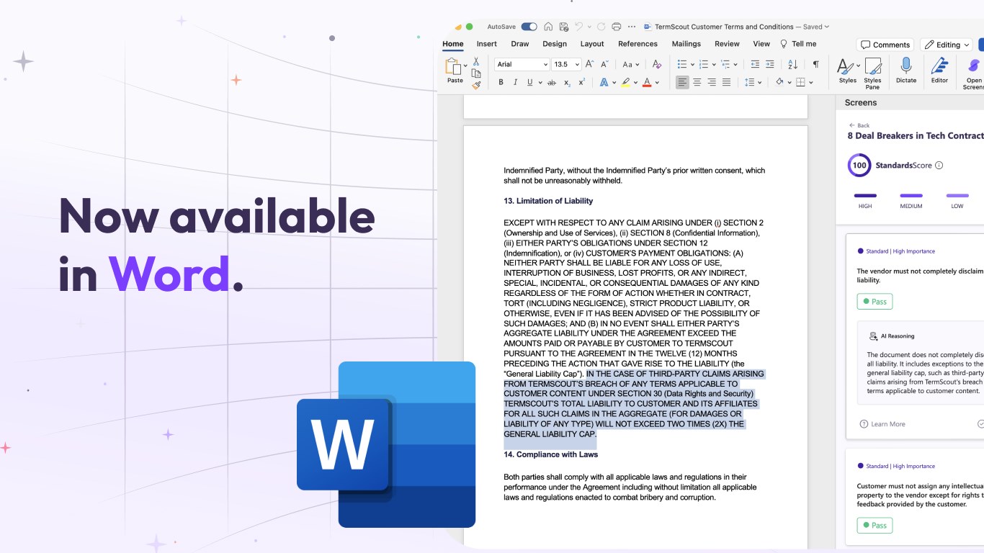Click the Cut scissors icon
Viewport: 984px width, 553px height.
pos(476,62)
